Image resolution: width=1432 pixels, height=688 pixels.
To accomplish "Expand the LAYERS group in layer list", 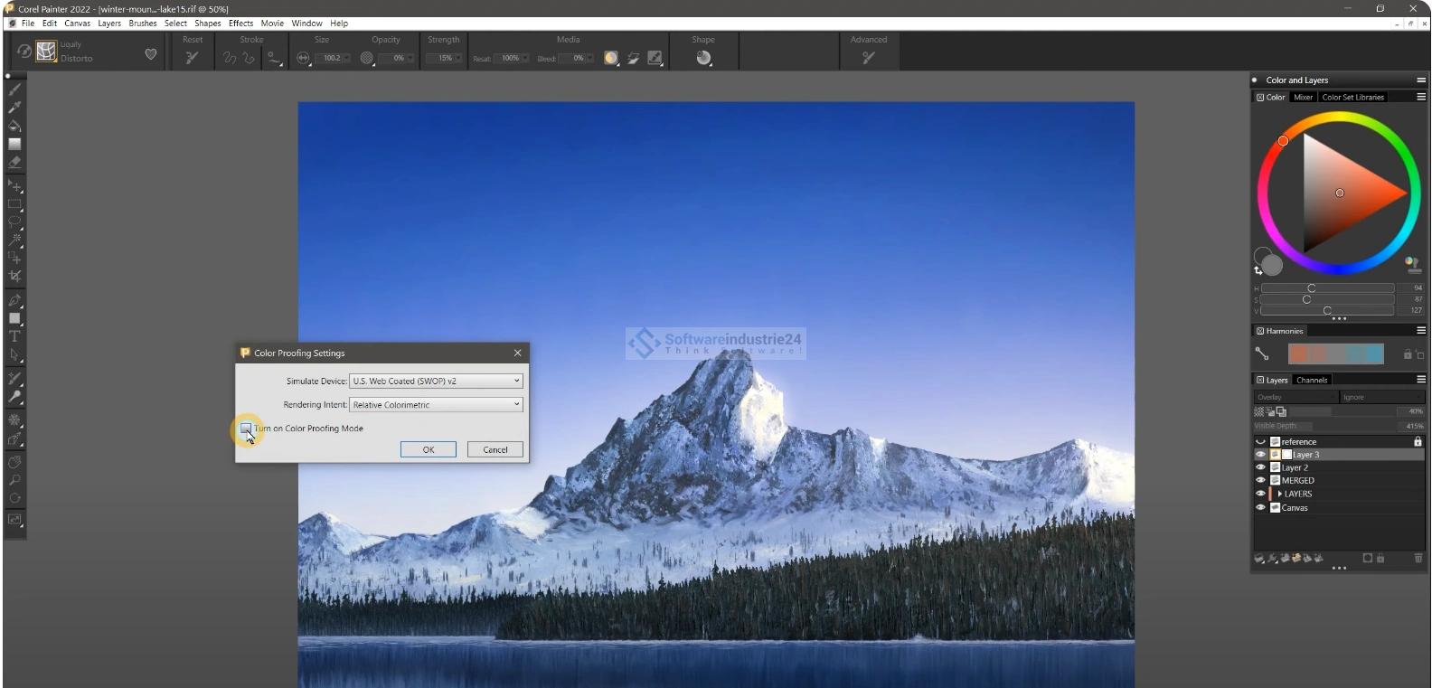I will click(x=1280, y=495).
